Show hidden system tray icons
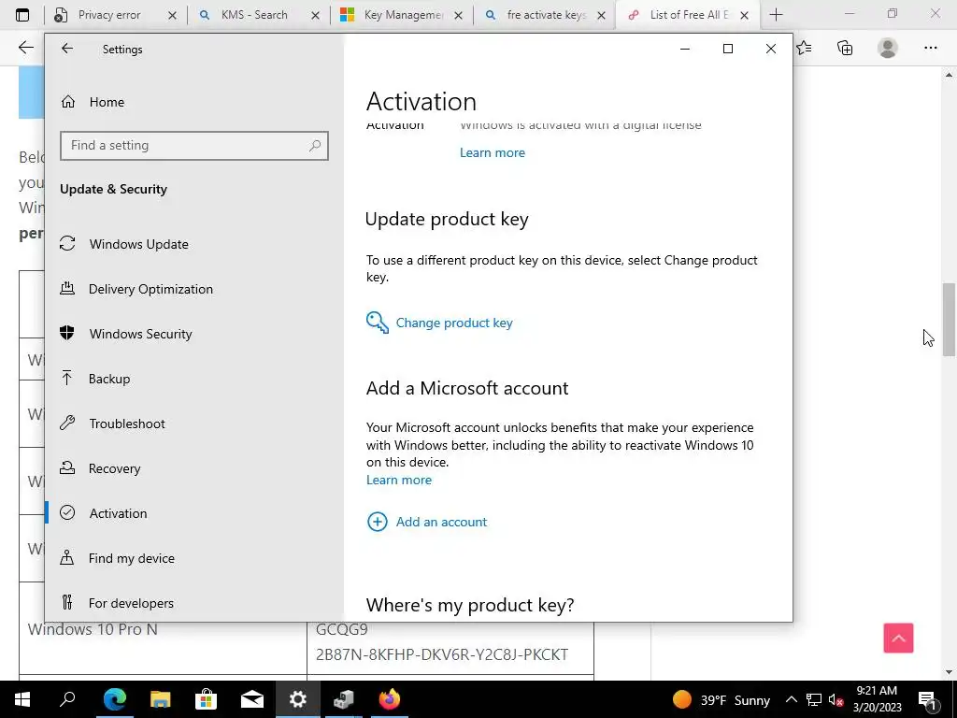This screenshot has height=718, width=957. pos(791,699)
